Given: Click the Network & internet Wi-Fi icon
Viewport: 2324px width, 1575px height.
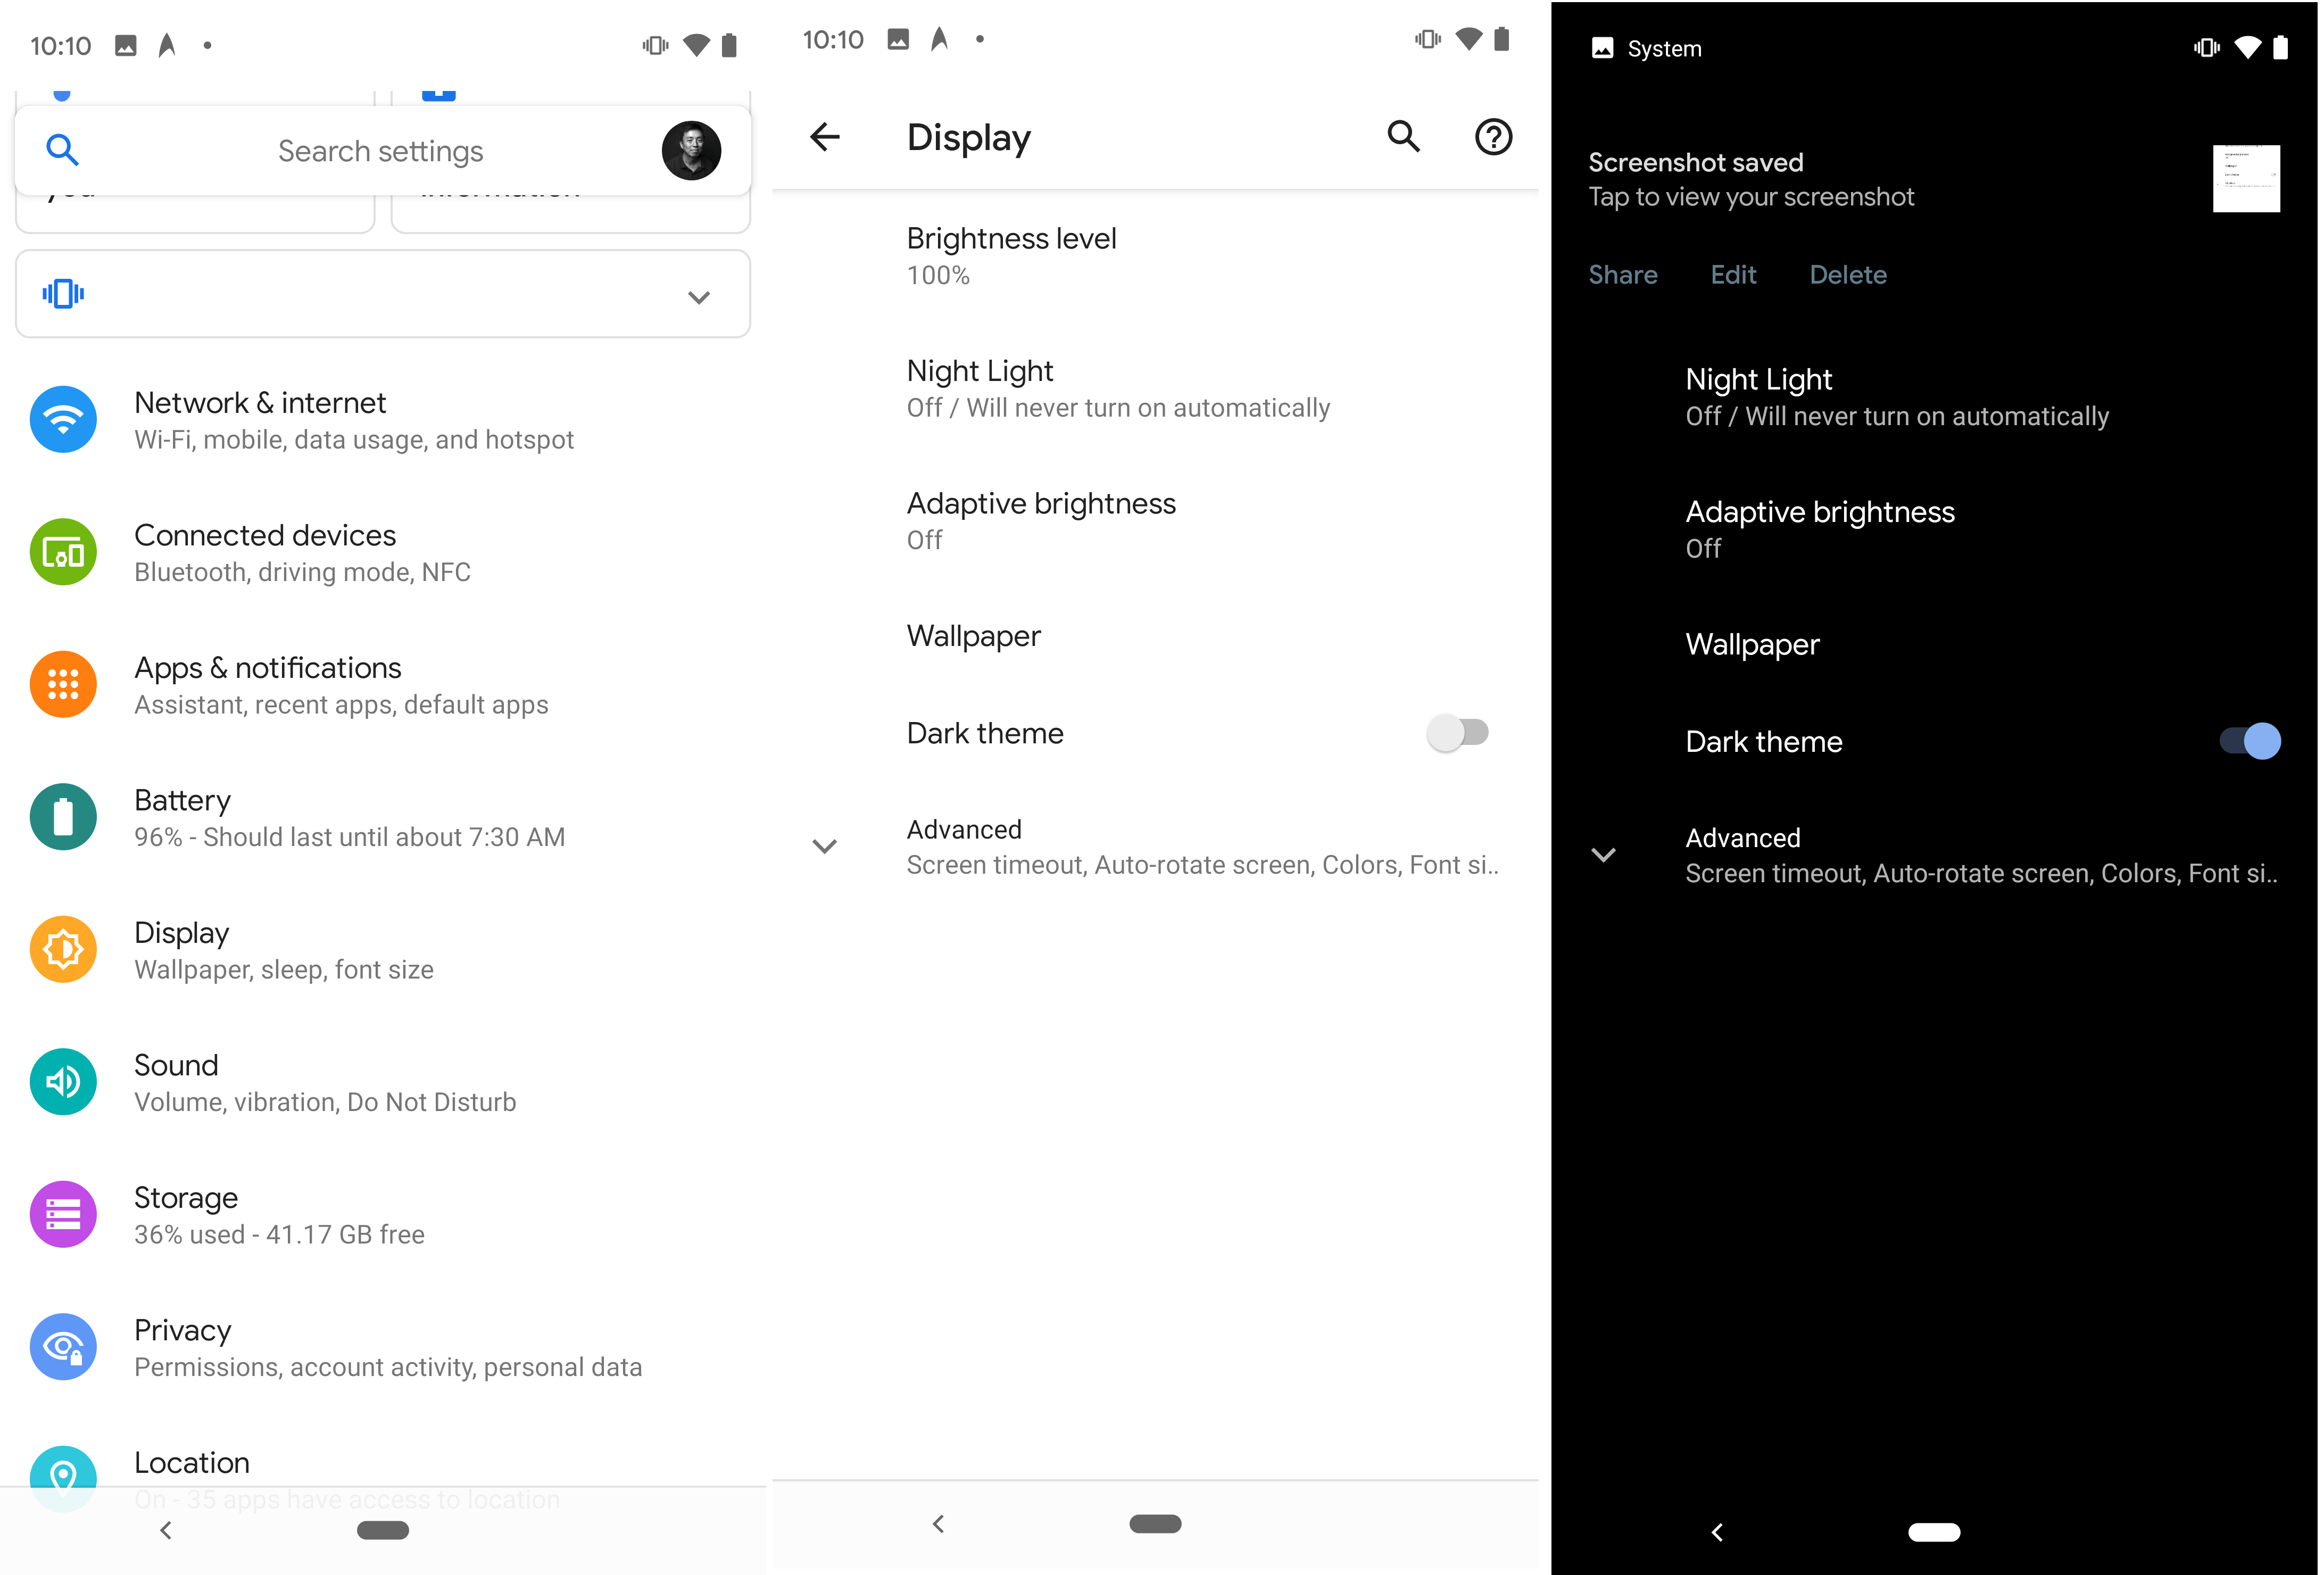Looking at the screenshot, I should pyautogui.click(x=63, y=419).
